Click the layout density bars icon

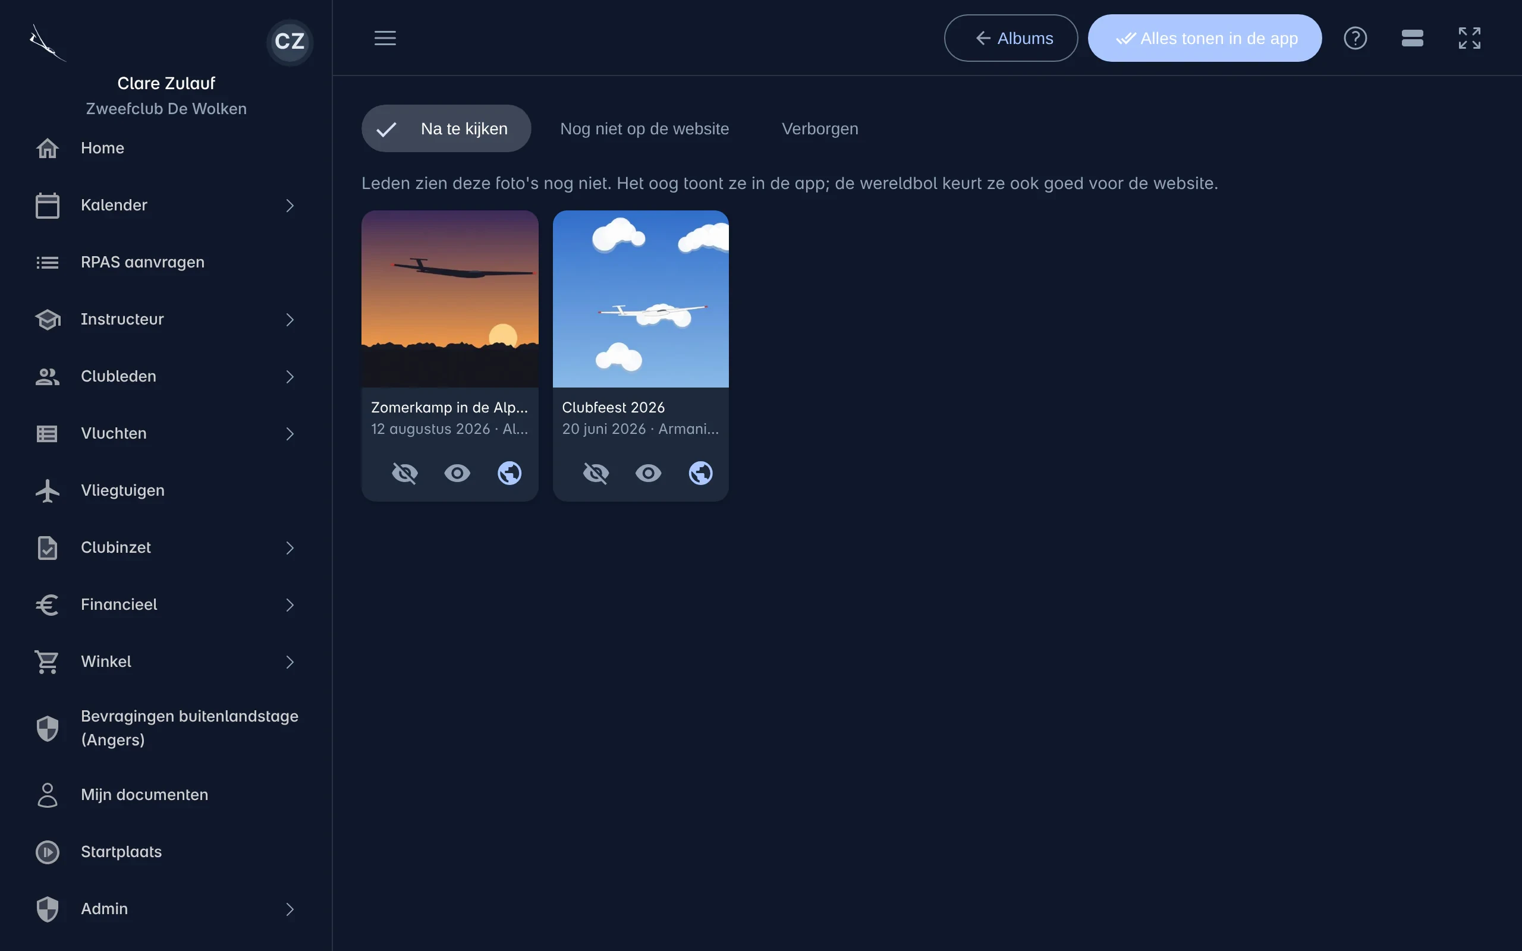coord(1412,39)
